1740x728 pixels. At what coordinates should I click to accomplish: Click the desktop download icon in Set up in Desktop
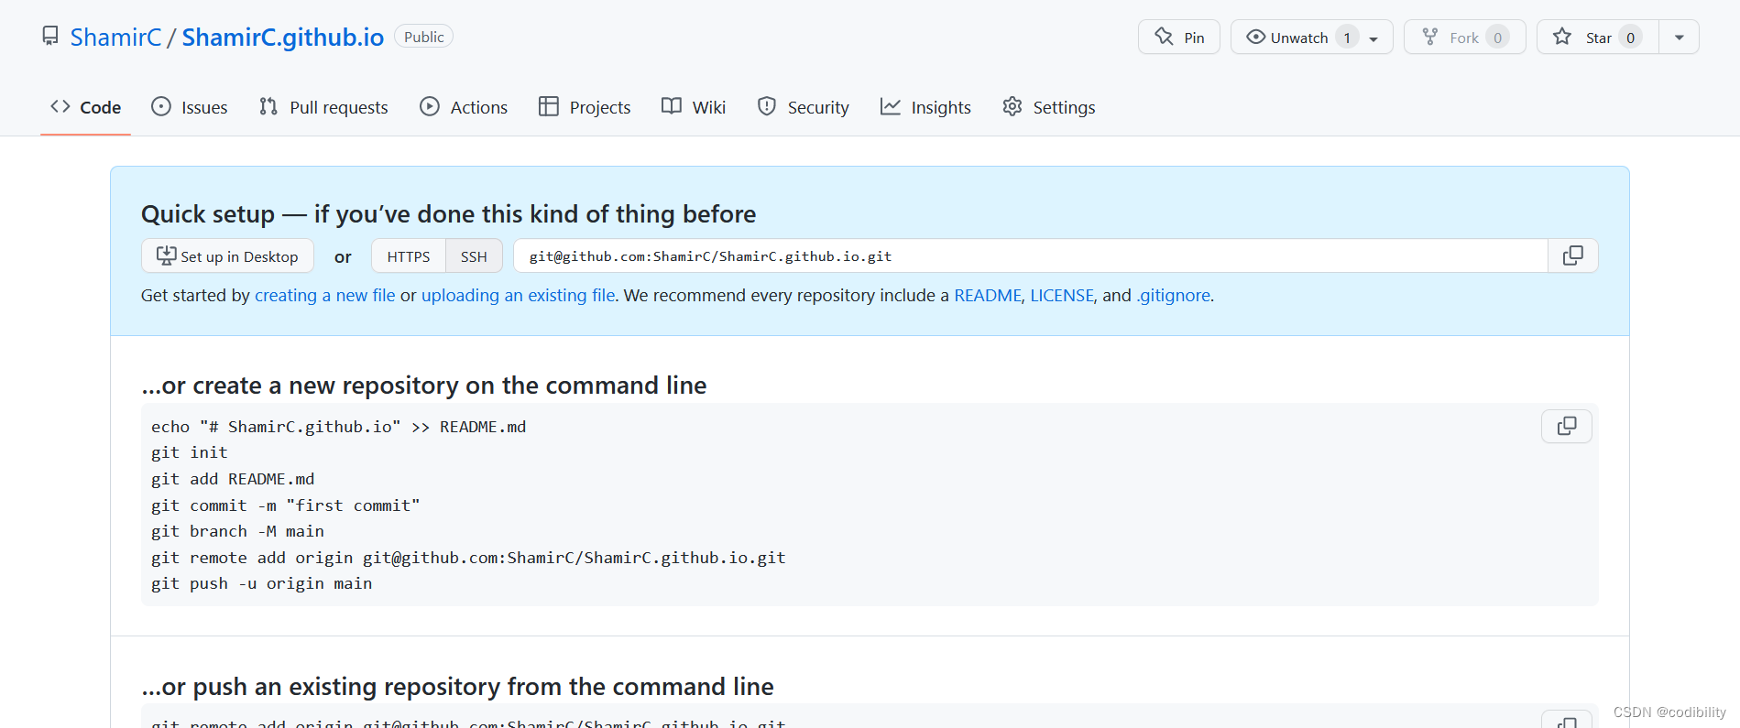click(x=166, y=255)
